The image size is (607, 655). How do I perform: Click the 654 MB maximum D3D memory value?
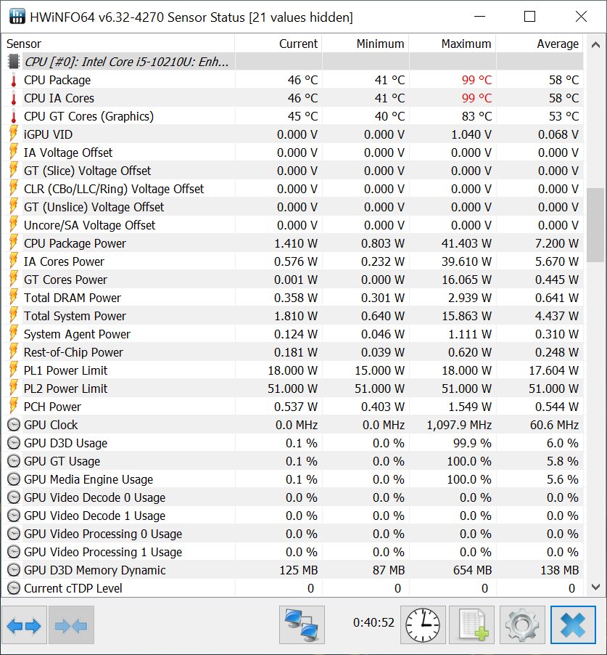tap(472, 570)
